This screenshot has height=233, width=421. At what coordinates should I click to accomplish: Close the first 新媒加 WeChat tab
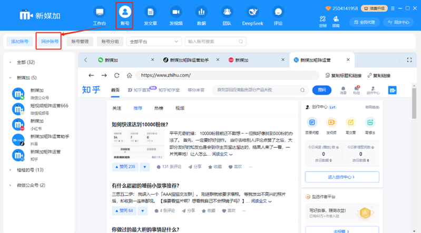coord(152,60)
